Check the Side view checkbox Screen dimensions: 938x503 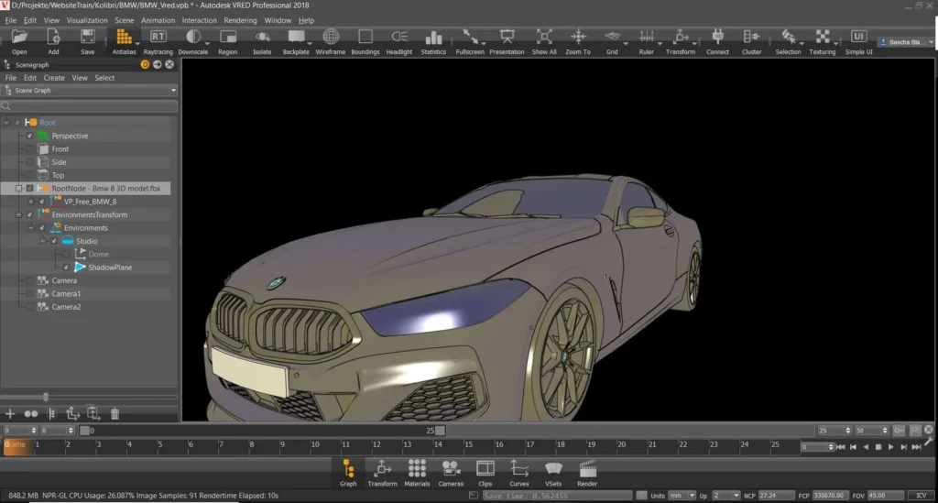29,162
